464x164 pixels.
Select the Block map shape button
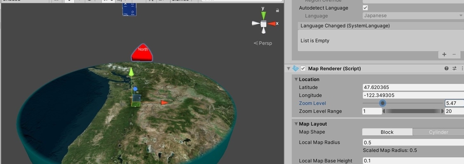click(387, 132)
